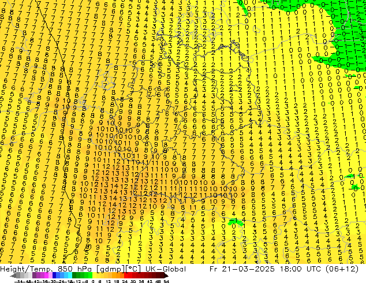Click the cyan swatch above -18 in legend
Screen dimensions: 366x283
(70, 275)
